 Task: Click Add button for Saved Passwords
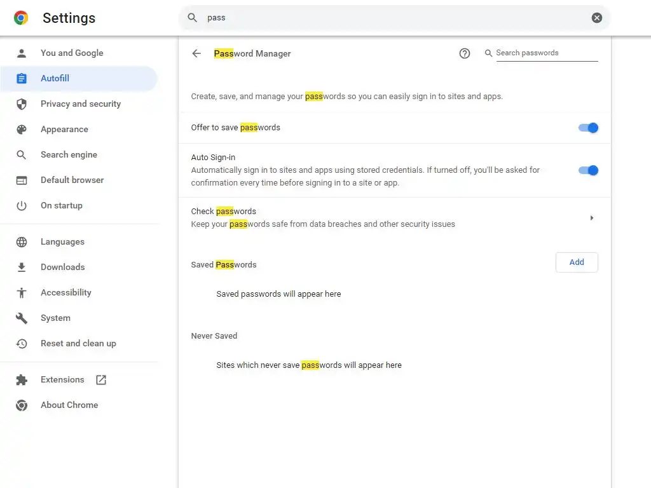tap(577, 262)
